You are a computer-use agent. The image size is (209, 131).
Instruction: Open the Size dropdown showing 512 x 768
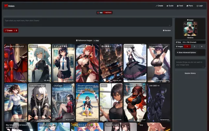tap(192, 42)
